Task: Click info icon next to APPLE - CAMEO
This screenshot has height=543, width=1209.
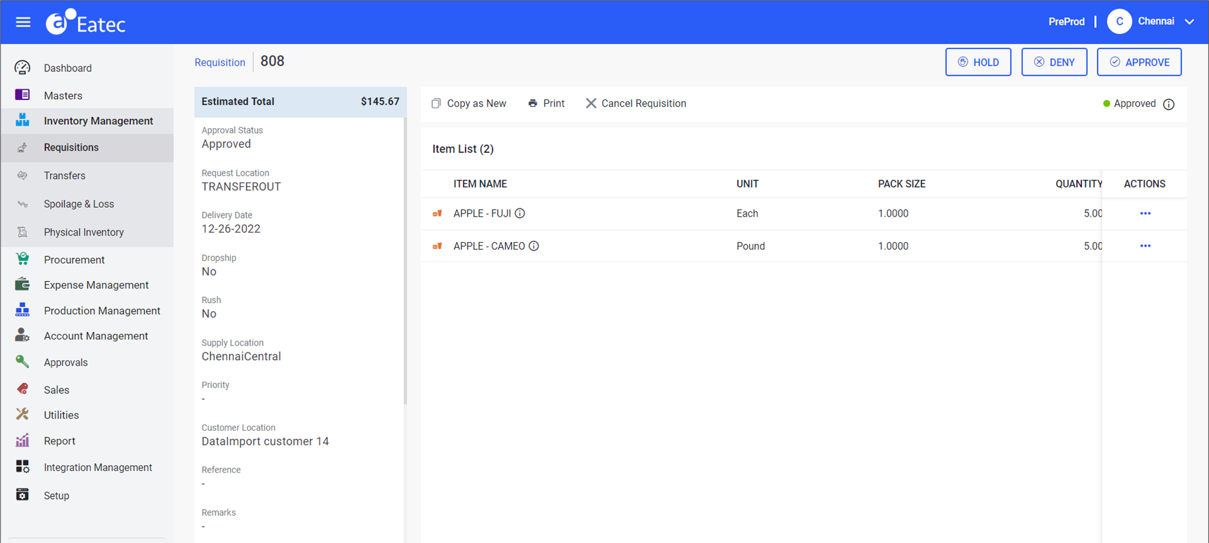Action: click(534, 246)
